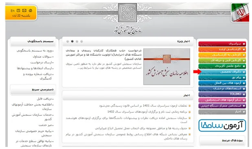
Task: Open استخدامی متمرکز دستگاه اجرایی menu item
Action: pyautogui.click(x=222, y=106)
